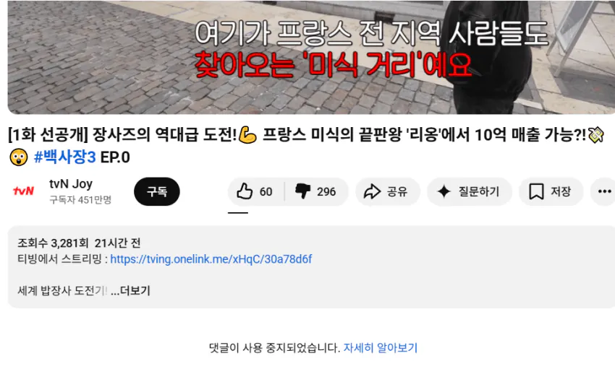The width and height of the screenshot is (615, 387).
Task: Expand description with ...더보기
Action: [x=130, y=291]
